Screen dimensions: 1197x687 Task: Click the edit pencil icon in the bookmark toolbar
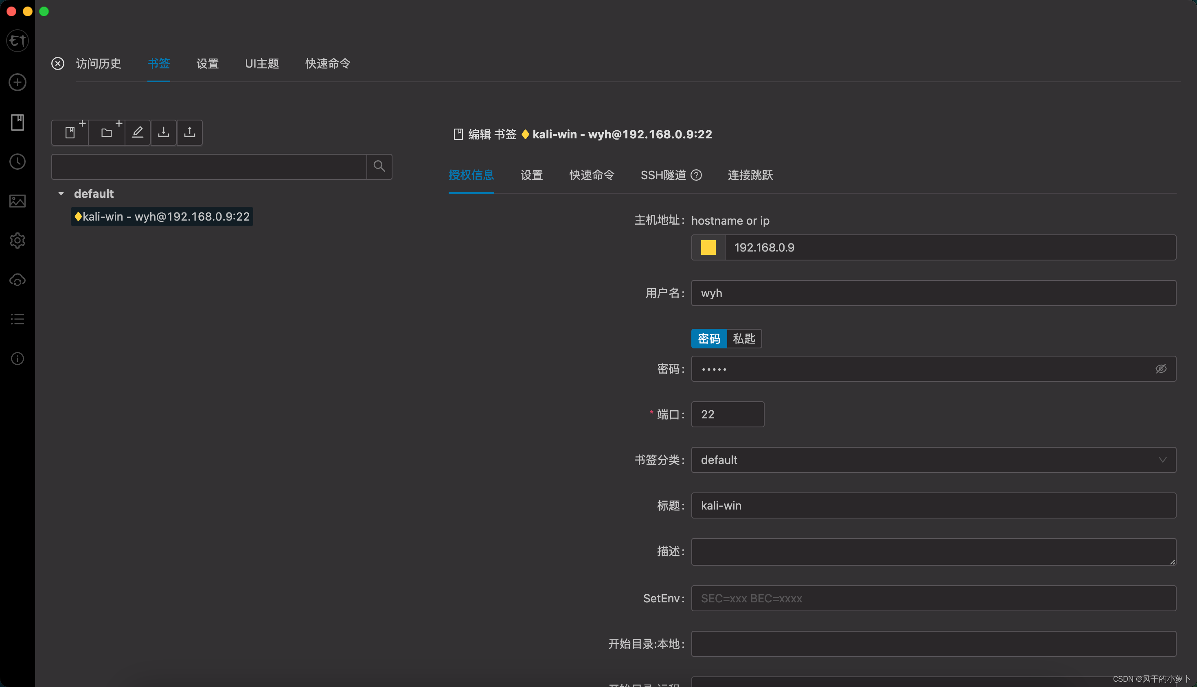coord(137,133)
